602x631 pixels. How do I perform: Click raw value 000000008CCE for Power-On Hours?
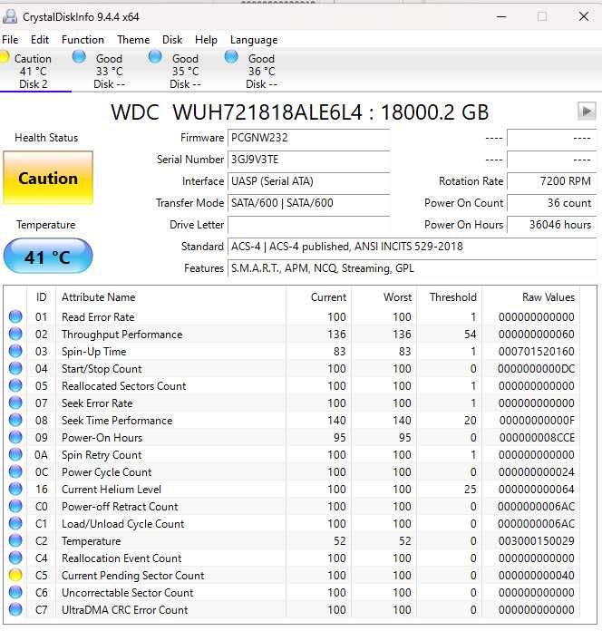click(x=537, y=437)
